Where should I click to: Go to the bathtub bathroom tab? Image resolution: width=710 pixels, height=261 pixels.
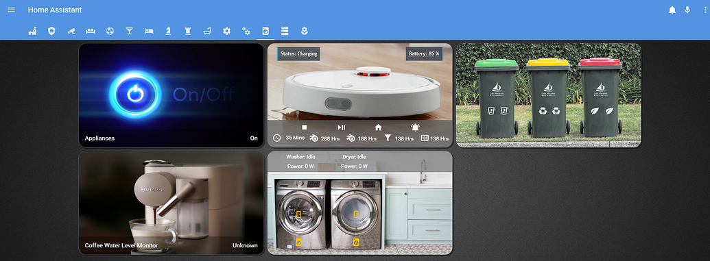[207, 31]
